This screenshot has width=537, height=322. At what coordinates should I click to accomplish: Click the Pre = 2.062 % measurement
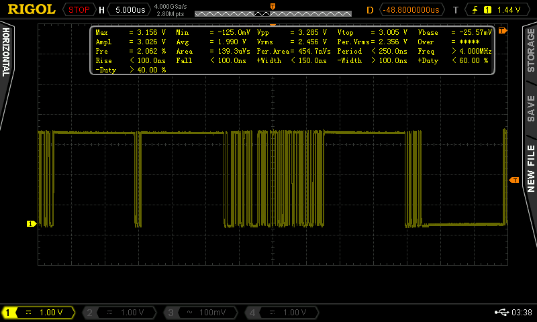coord(131,52)
